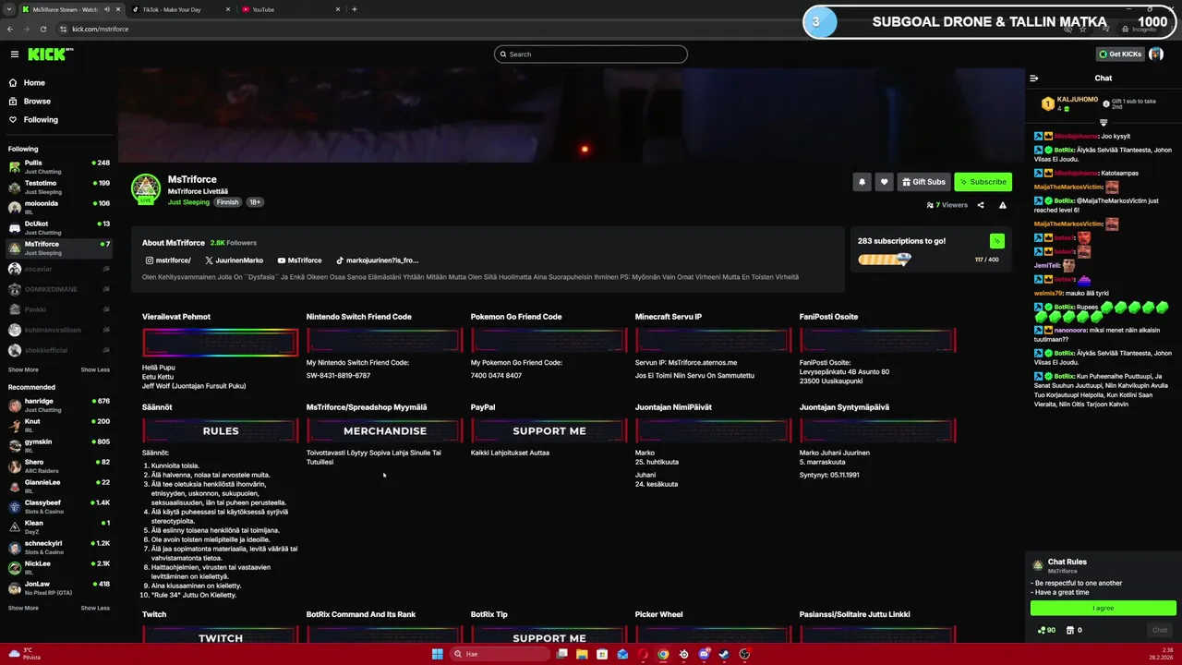Image resolution: width=1182 pixels, height=665 pixels.
Task: Open the mstriforce Instagram link
Action: (167, 260)
